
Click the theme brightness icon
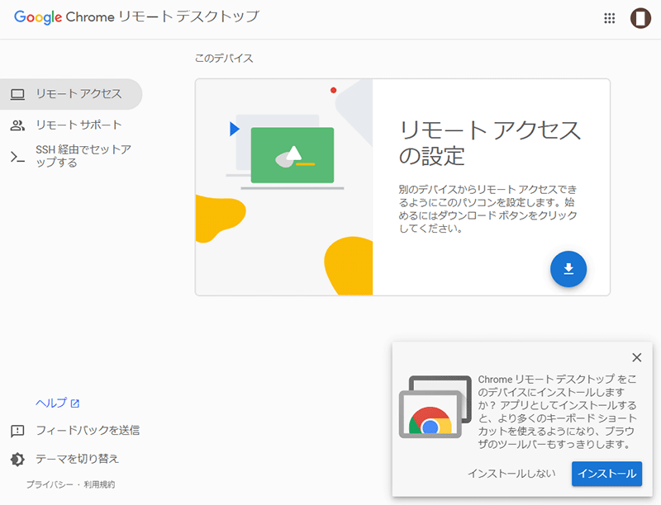coord(17,459)
